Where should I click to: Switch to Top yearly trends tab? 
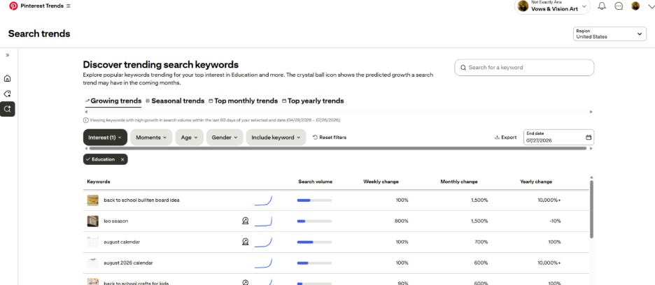coord(313,101)
